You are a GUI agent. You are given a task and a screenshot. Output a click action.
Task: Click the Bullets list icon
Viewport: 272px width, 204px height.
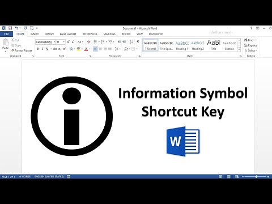(x=95, y=42)
